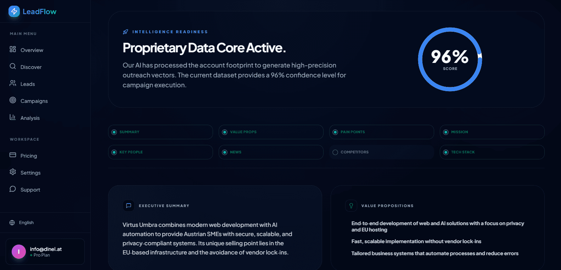Expand the info@dinel.at account menu

pos(45,252)
